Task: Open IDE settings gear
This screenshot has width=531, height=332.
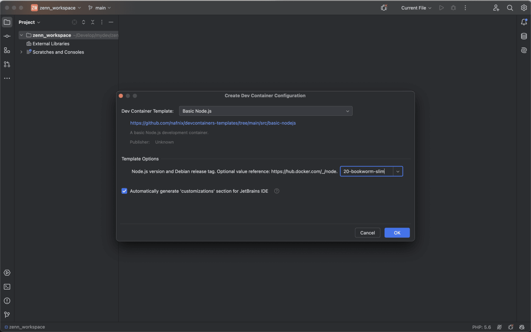Action: click(x=523, y=8)
